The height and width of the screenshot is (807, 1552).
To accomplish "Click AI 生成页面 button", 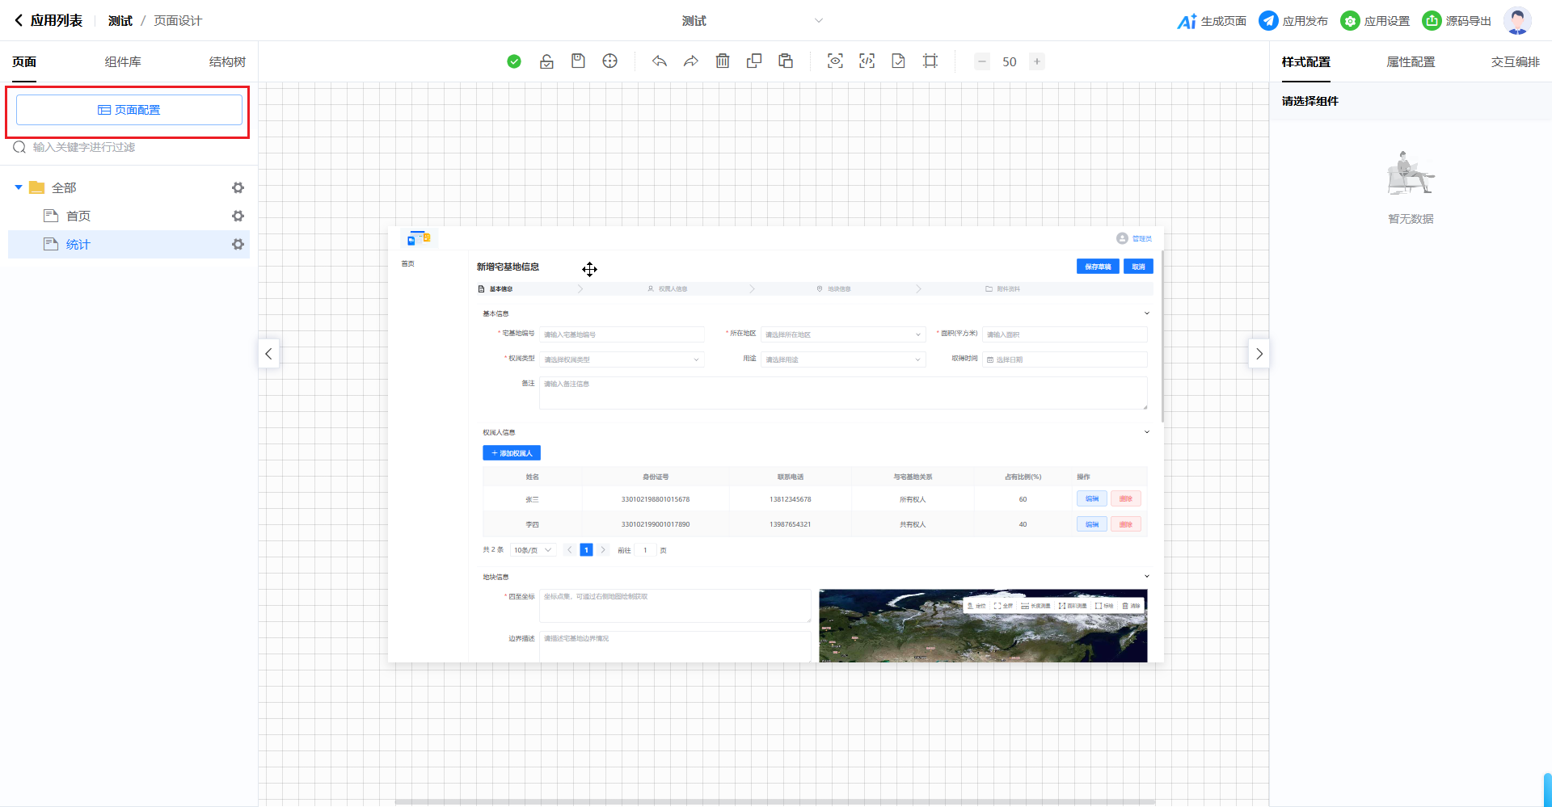I will [1212, 21].
